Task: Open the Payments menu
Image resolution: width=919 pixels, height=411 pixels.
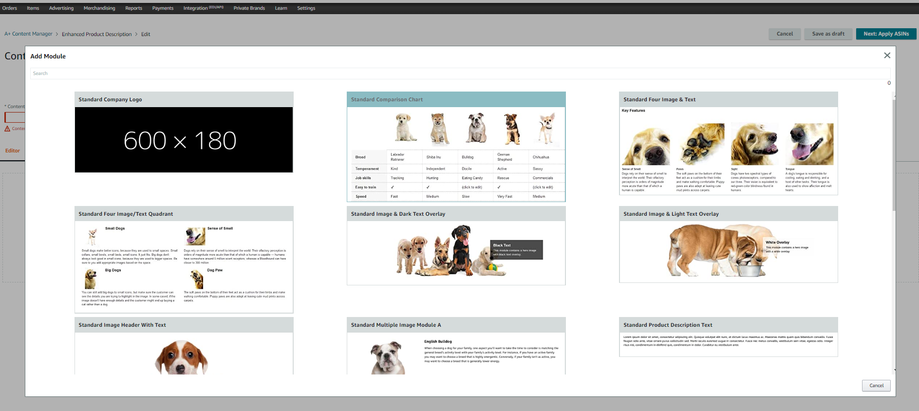Action: click(x=163, y=8)
